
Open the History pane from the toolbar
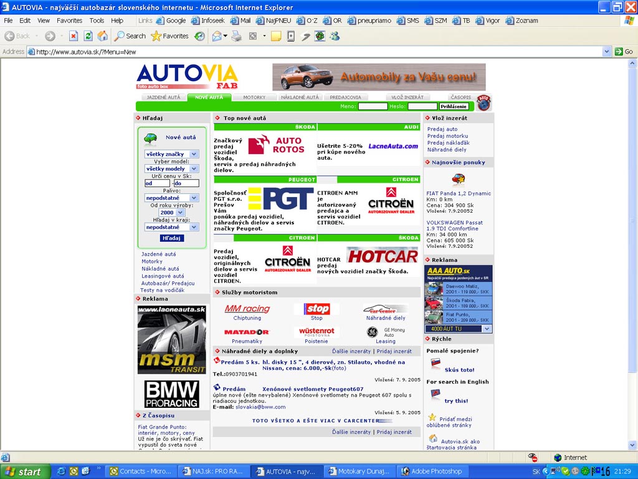click(x=199, y=36)
